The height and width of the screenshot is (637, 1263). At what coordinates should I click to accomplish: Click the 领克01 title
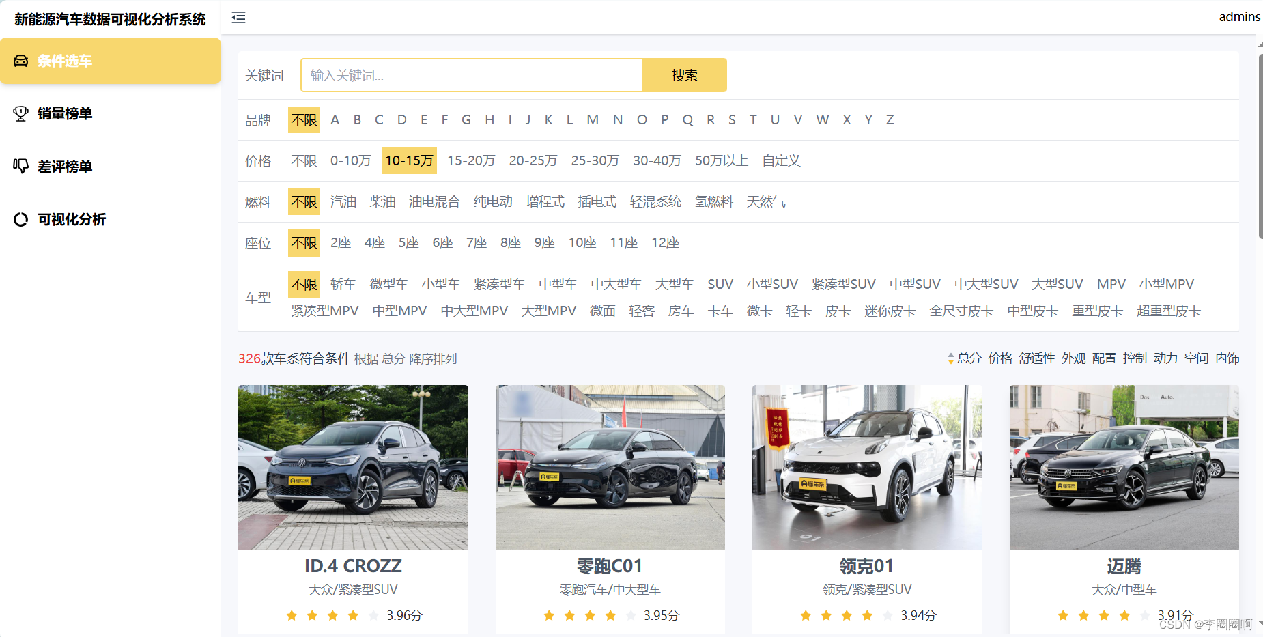click(x=866, y=567)
